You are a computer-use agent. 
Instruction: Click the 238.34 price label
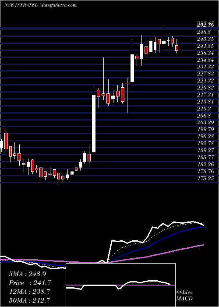205,53
